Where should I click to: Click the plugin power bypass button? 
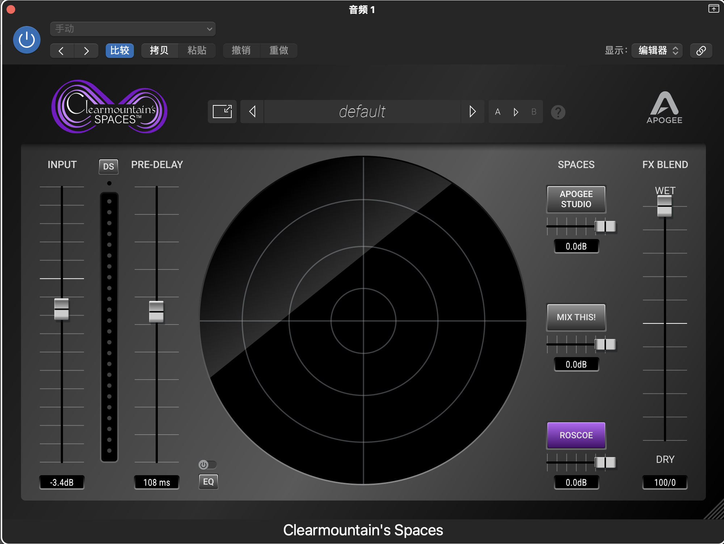click(27, 40)
